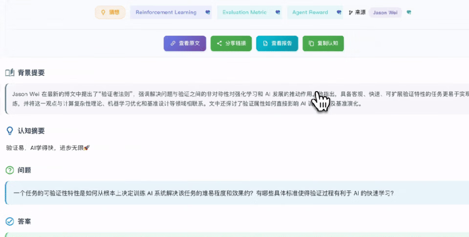Click the 来源 branch icon
The width and height of the screenshot is (469, 237).
tap(350, 13)
